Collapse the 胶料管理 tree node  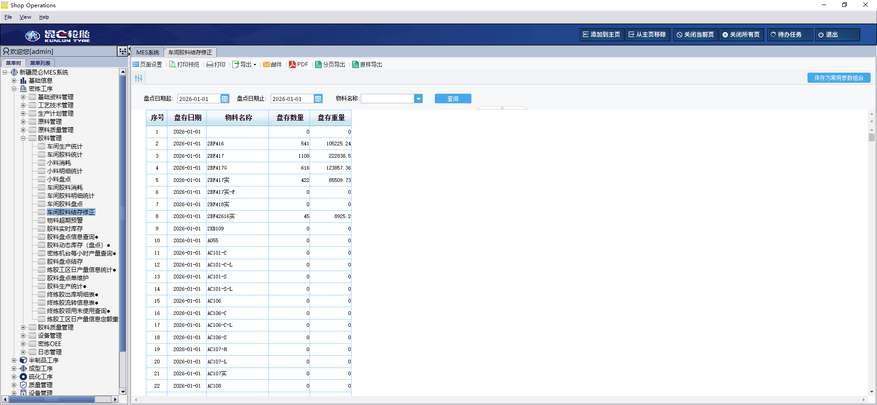tap(23, 138)
